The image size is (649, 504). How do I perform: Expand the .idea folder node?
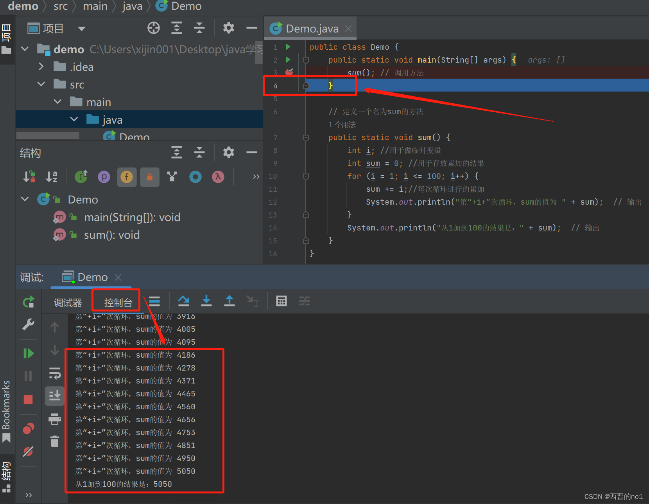pos(41,67)
